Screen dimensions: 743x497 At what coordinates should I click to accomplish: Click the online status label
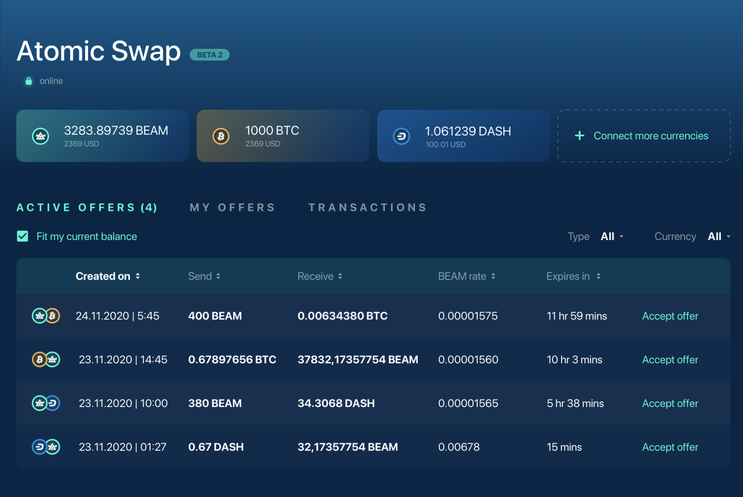tap(51, 81)
